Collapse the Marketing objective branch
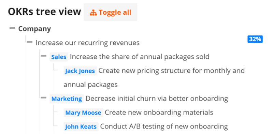The image size is (273, 135). coord(44,97)
